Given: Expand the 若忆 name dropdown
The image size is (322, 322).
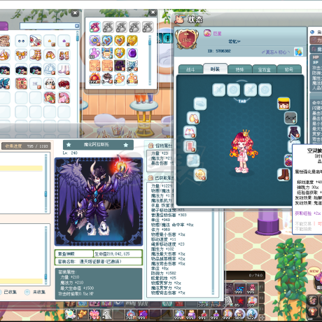Looking at the screenshot, I should pyautogui.click(x=234, y=41).
